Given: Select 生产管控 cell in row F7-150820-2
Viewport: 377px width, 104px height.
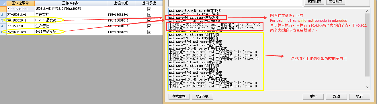Looking at the screenshot, I should click(71, 26).
